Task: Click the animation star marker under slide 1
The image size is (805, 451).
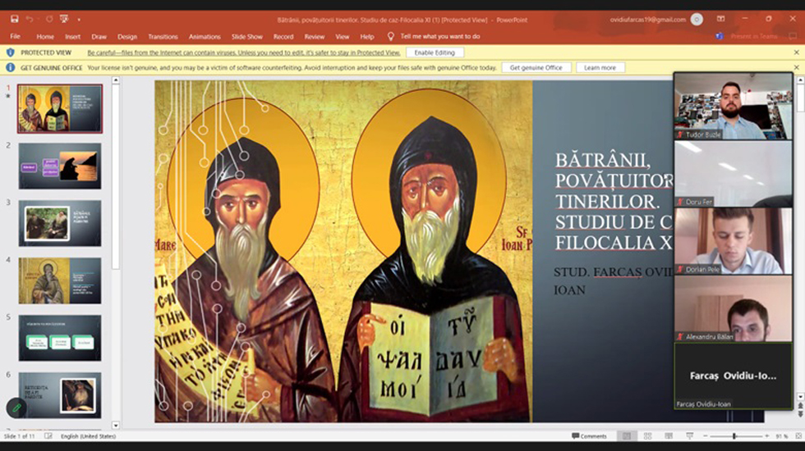Action: pyautogui.click(x=7, y=96)
